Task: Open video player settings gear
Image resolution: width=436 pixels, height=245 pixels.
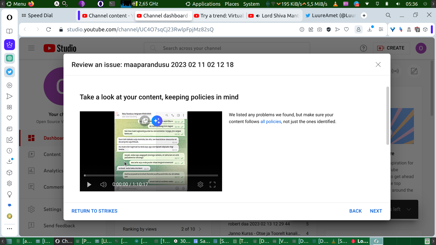Action: (x=200, y=185)
